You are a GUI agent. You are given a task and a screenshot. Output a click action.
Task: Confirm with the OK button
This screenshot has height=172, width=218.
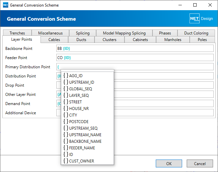(169, 163)
